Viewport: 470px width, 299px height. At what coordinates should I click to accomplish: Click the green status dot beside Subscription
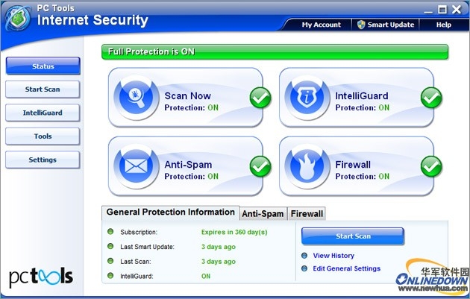pos(110,232)
